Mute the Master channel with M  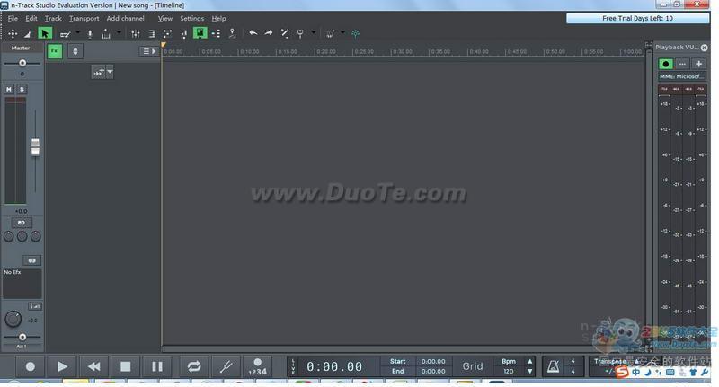click(x=9, y=89)
